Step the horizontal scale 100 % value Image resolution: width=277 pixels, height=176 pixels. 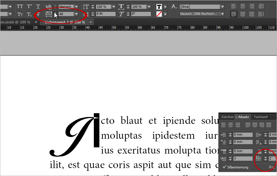click(x=128, y=7)
